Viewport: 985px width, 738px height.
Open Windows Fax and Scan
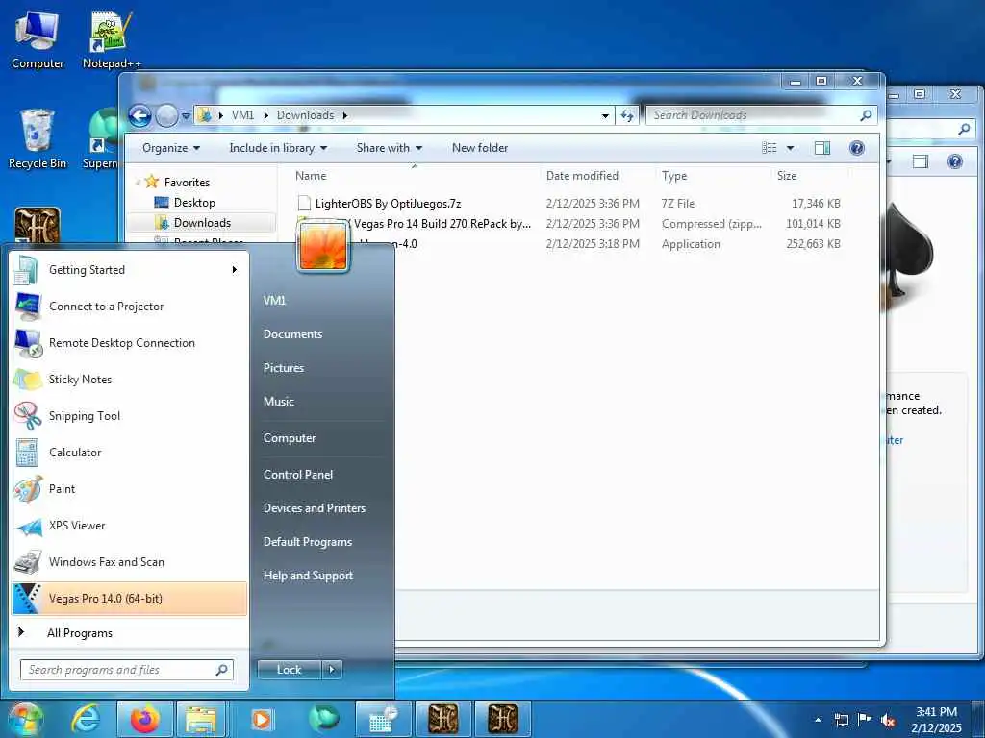coord(130,562)
